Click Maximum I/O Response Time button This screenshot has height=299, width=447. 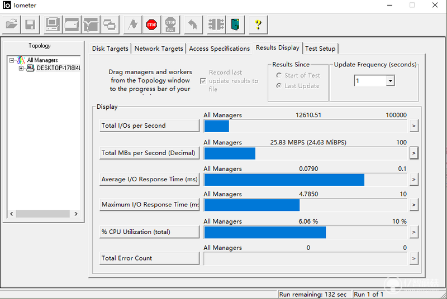pyautogui.click(x=149, y=205)
